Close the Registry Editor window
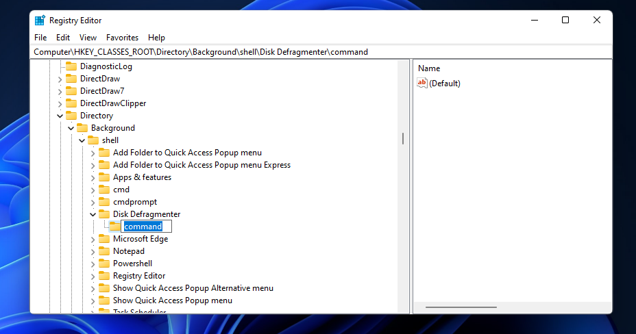636x334 pixels. tap(597, 21)
